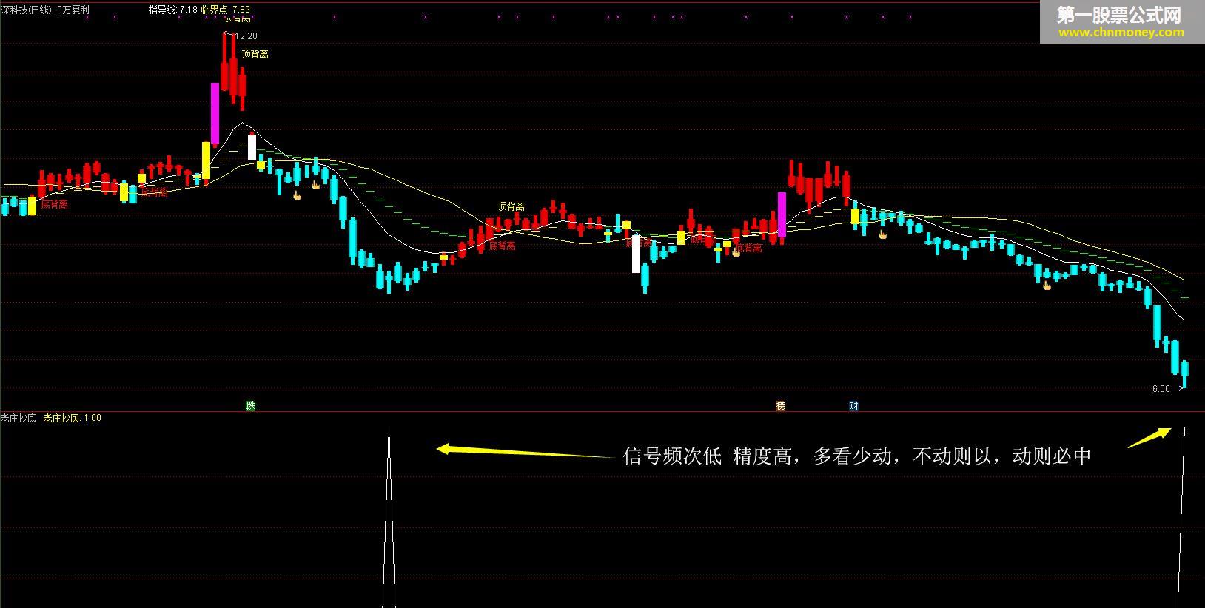
Task: Click the 12.20 high price label
Action: click(x=246, y=36)
